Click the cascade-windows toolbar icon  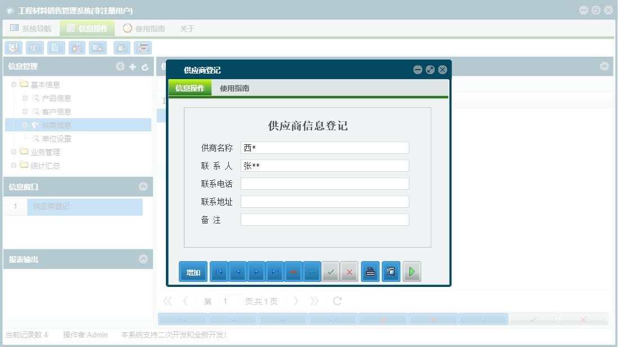point(143,48)
